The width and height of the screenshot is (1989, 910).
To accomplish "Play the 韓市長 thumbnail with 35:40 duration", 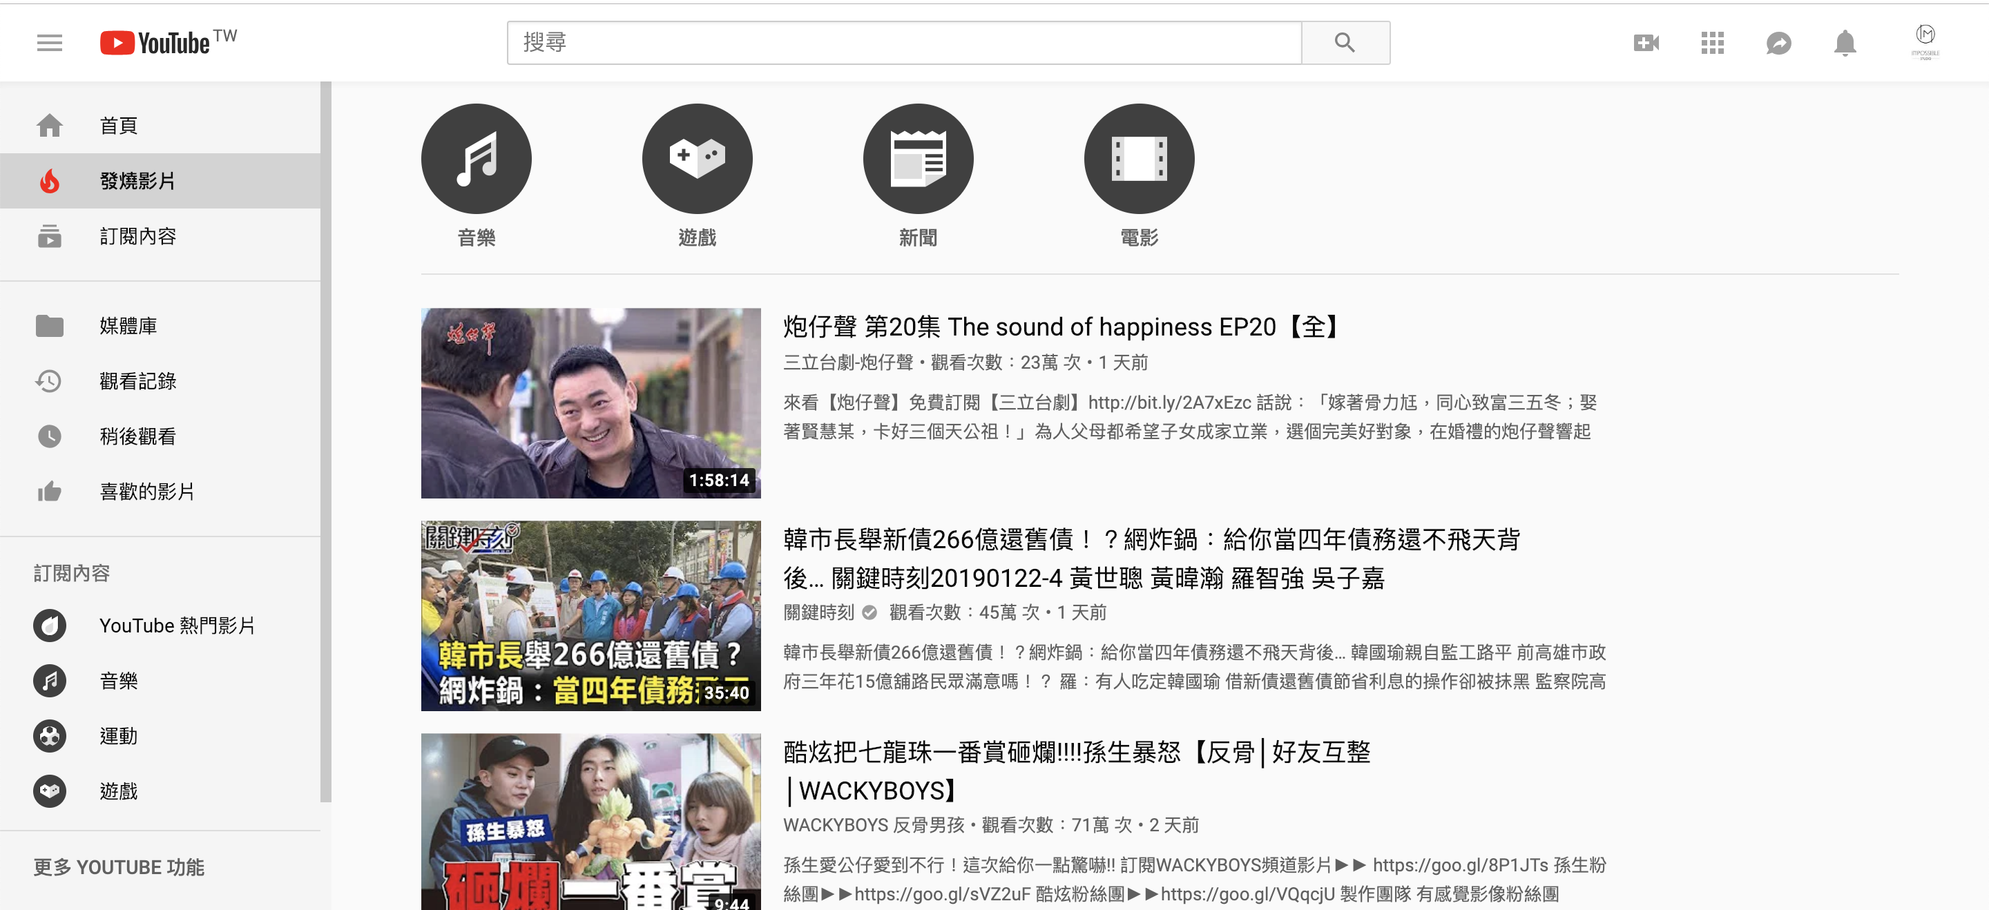I will (590, 615).
